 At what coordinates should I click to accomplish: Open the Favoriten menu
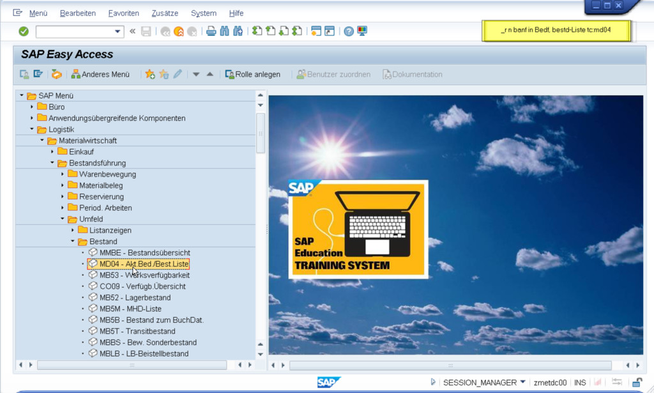[x=123, y=13]
